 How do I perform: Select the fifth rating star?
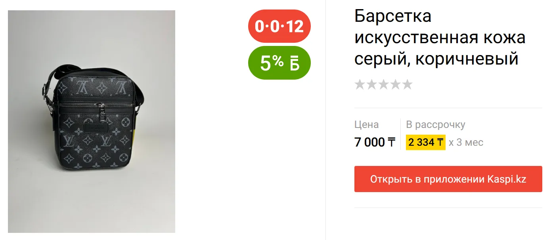click(x=408, y=84)
